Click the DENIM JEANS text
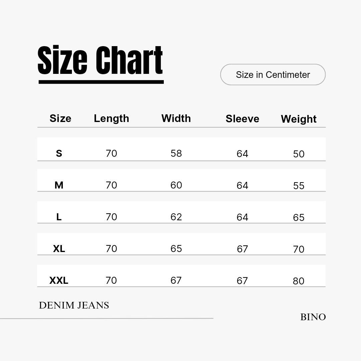 (74, 305)
